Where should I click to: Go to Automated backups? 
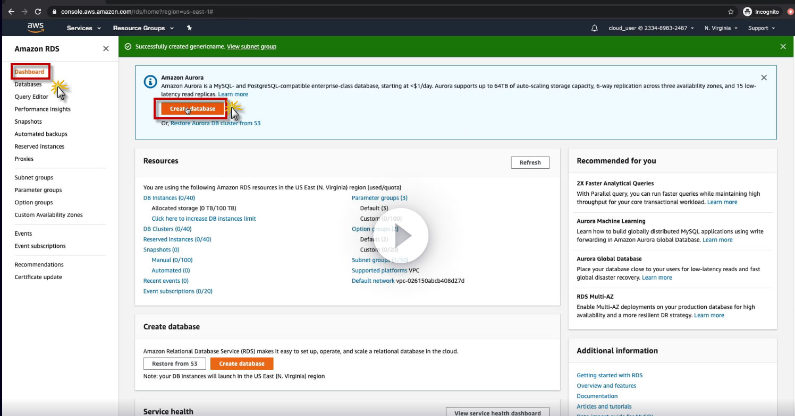(41, 134)
